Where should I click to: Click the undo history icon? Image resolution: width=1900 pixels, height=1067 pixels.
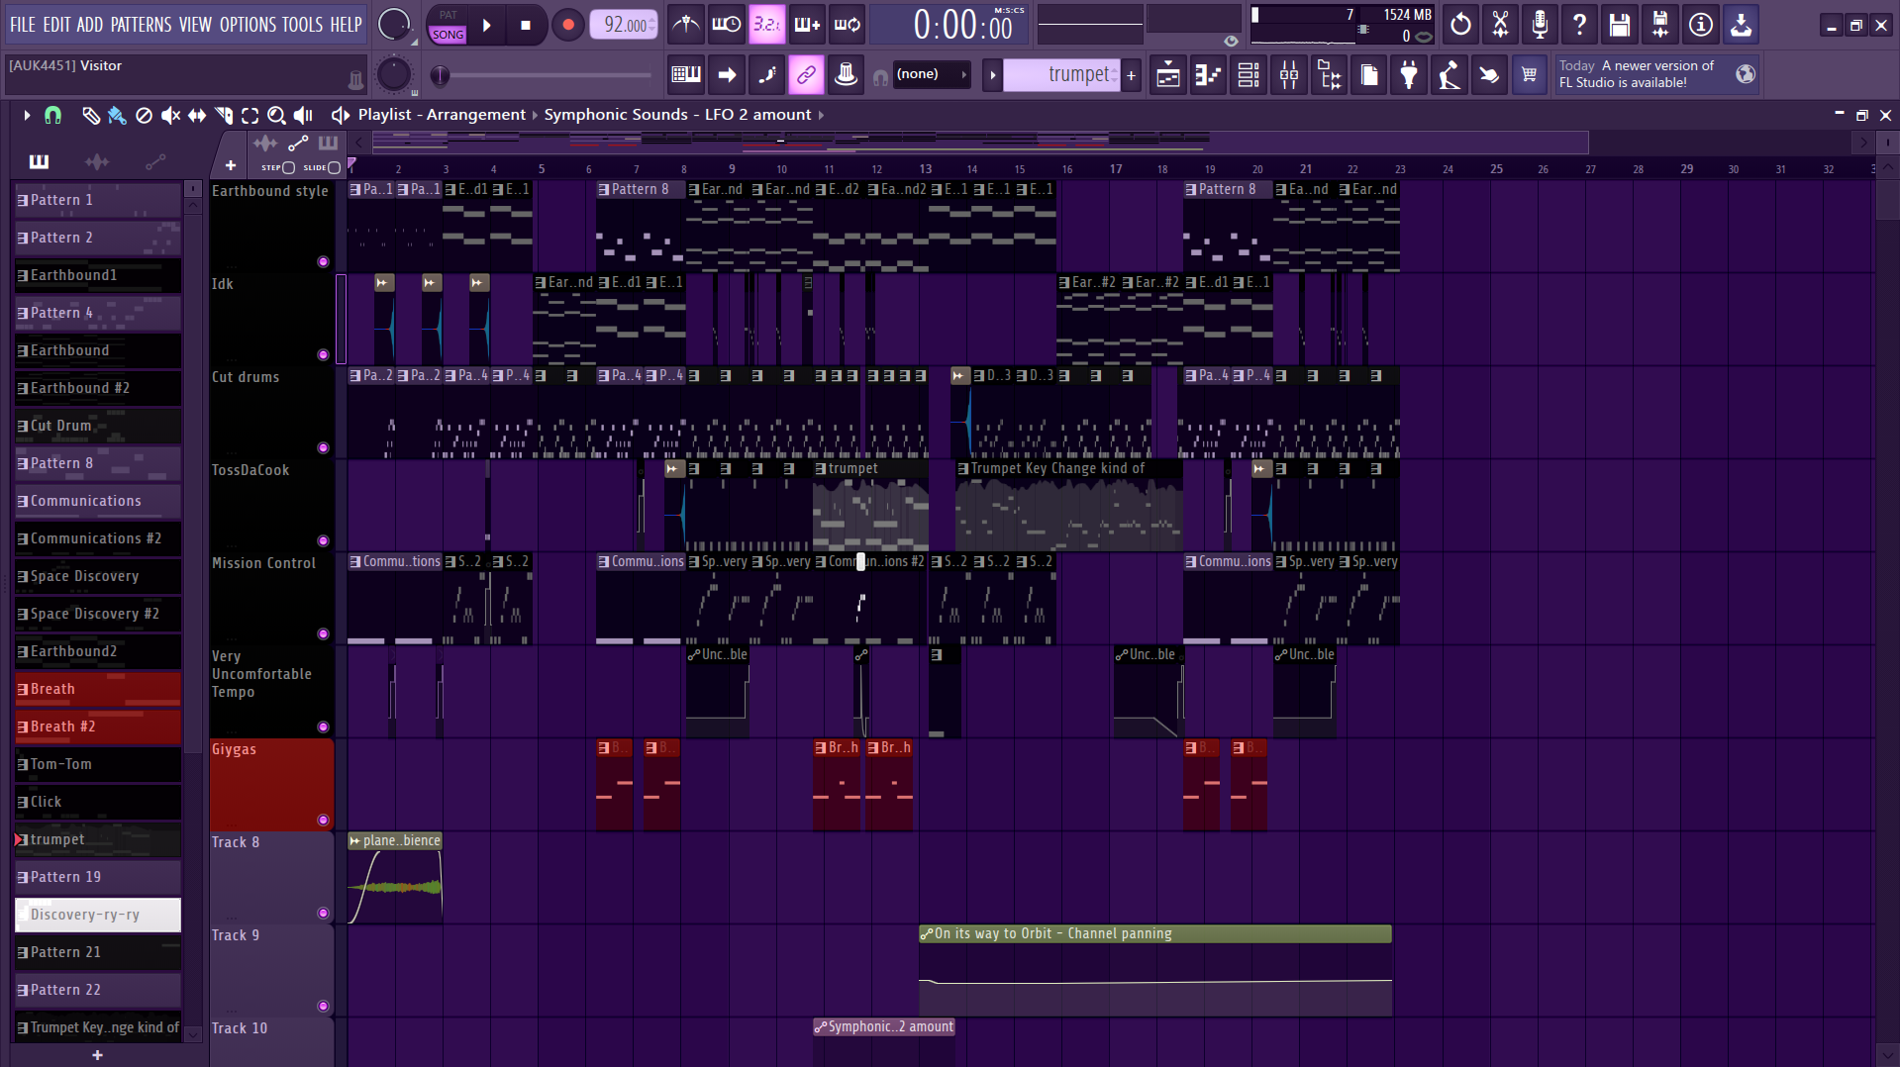[1460, 24]
